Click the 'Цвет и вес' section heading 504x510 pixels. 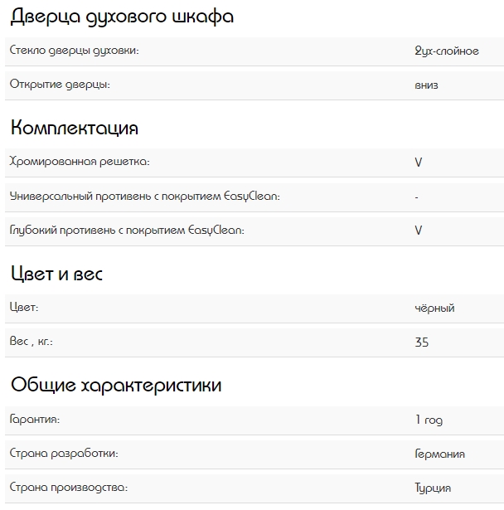(56, 274)
